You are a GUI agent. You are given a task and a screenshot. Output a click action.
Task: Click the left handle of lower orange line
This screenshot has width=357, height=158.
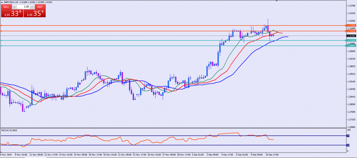click(x=1, y=31)
